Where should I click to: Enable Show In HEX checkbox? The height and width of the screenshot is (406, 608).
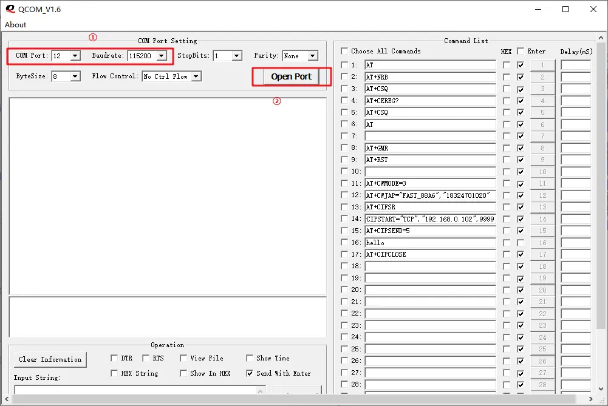[183, 373]
